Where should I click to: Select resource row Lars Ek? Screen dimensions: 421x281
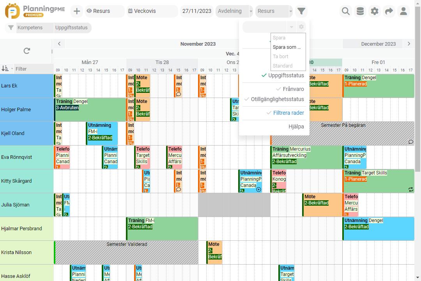pos(27,86)
